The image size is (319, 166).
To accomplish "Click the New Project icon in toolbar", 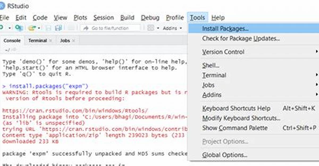I will point(19,28).
